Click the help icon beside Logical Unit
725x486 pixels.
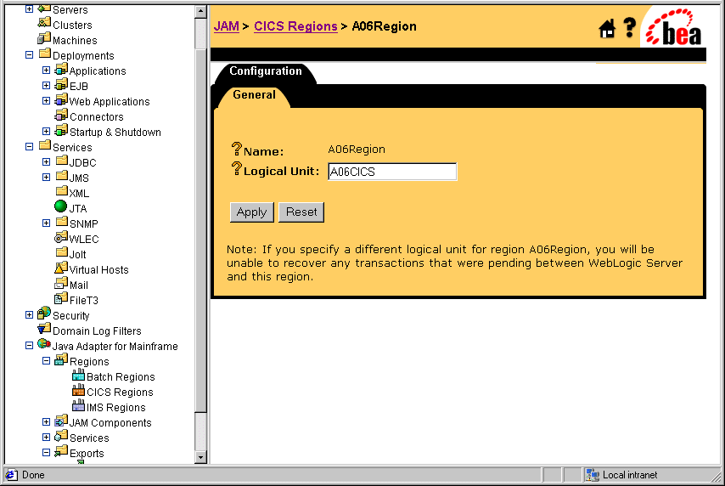pyautogui.click(x=236, y=168)
